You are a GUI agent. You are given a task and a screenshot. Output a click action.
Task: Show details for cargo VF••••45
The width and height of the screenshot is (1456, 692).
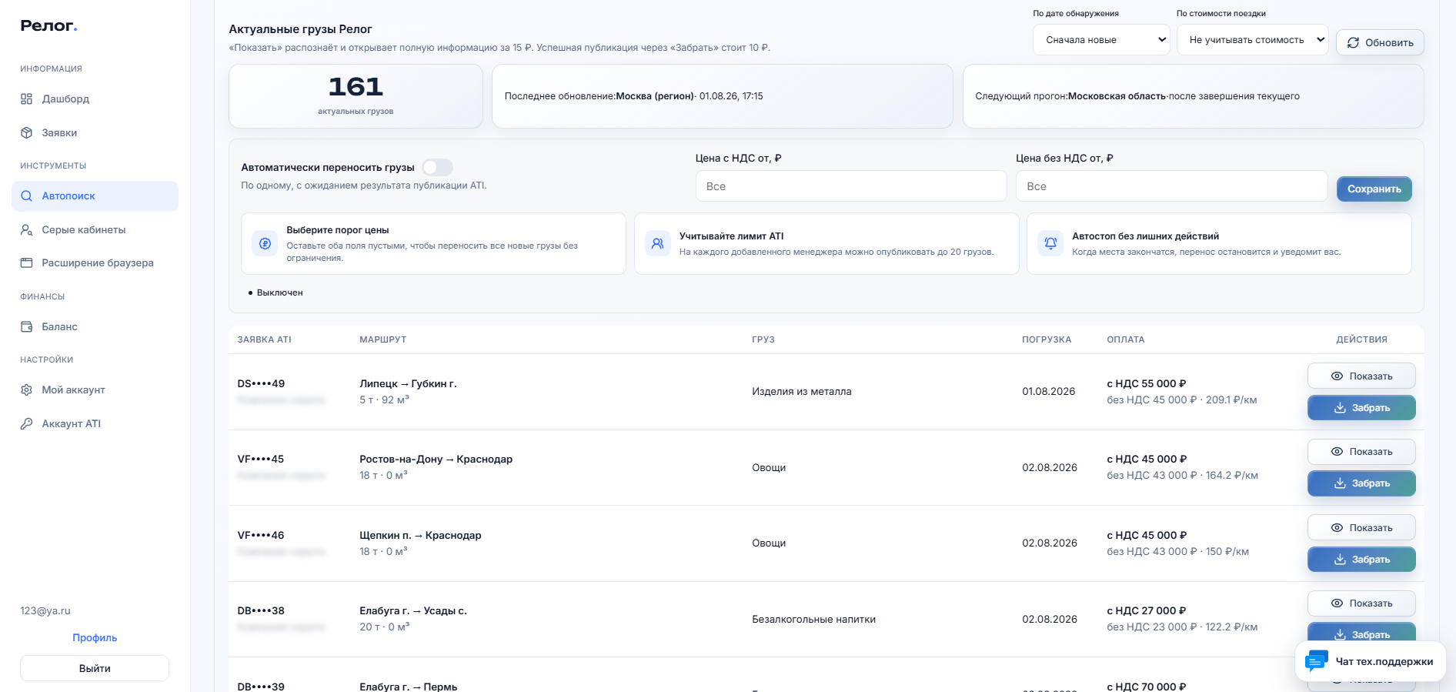point(1361,452)
